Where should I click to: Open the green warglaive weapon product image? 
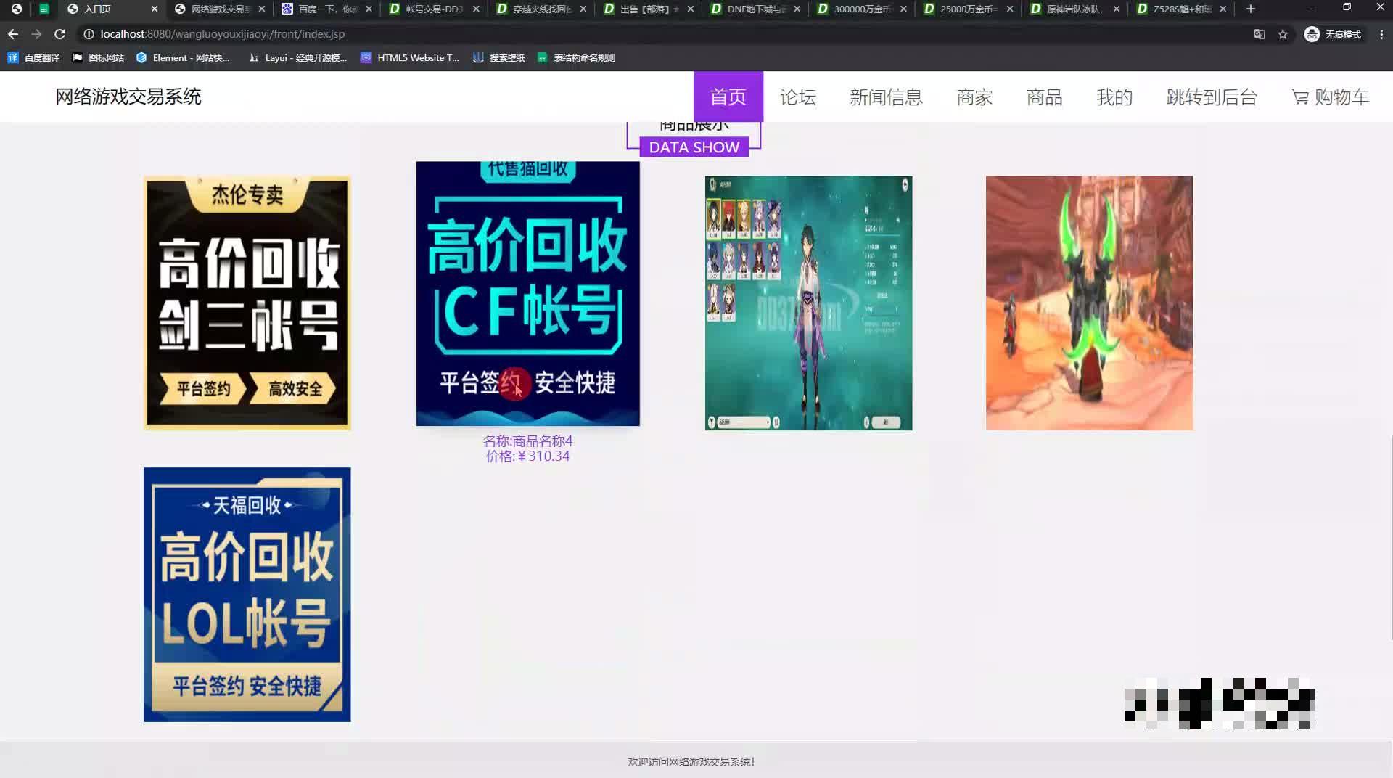(1089, 303)
